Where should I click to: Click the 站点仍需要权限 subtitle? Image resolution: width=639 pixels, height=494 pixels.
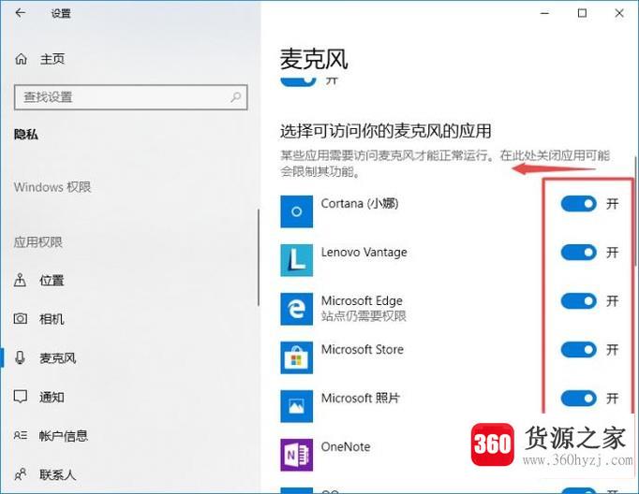pos(364,316)
